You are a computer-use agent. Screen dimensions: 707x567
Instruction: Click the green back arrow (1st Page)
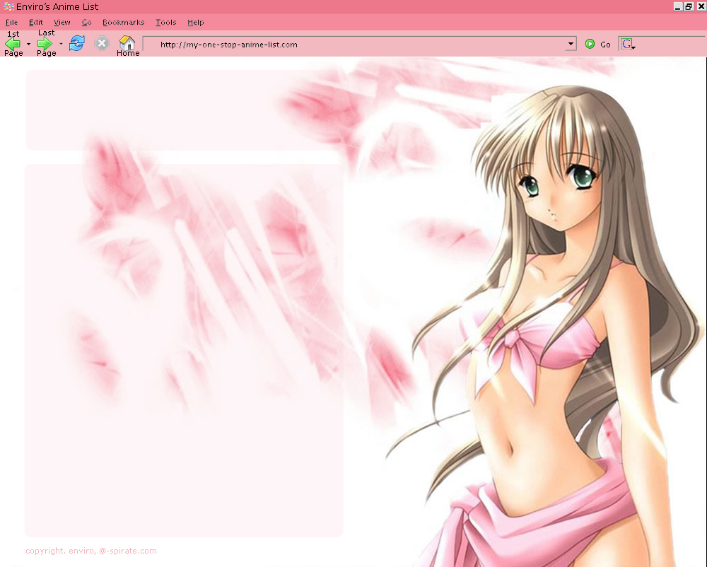coord(13,44)
